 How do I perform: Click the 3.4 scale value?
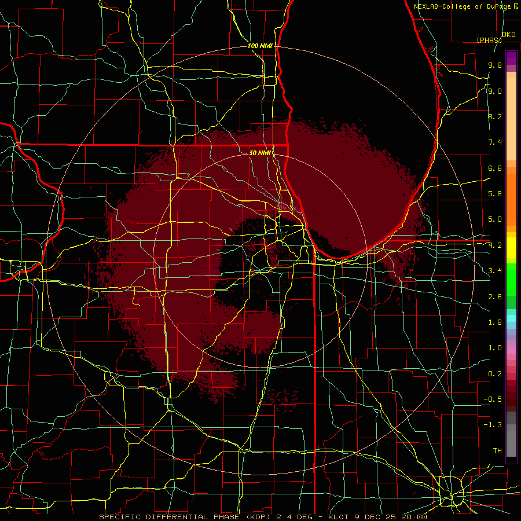click(495, 271)
